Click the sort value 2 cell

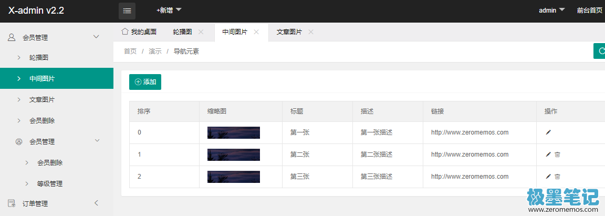click(140, 177)
